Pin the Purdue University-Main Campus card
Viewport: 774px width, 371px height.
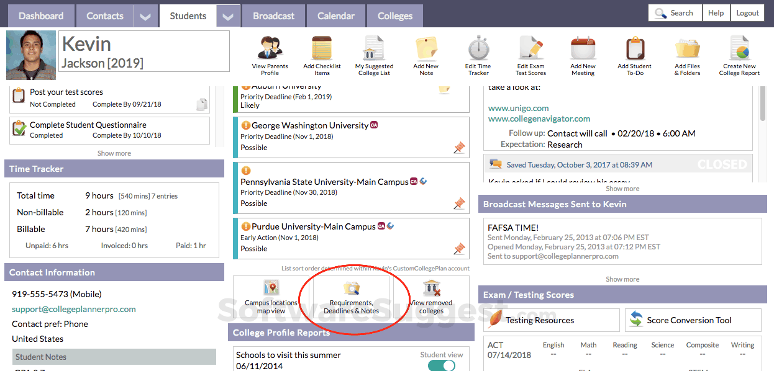point(459,248)
